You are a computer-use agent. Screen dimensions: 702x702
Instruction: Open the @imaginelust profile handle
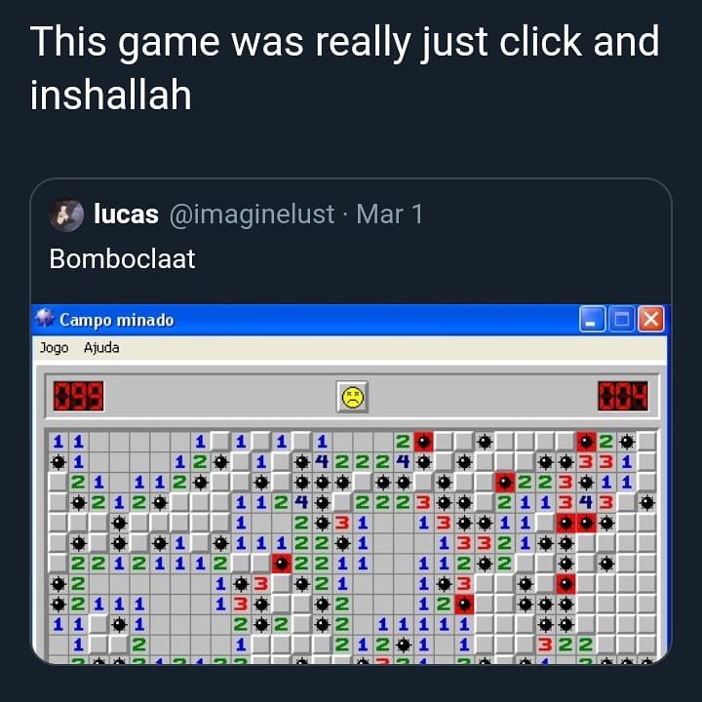tap(253, 214)
